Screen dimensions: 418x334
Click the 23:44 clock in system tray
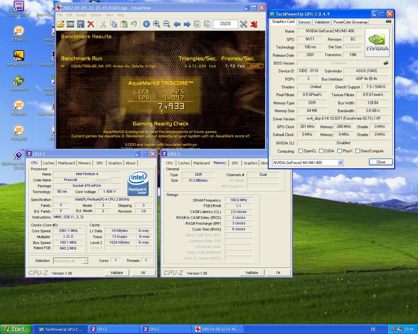pyautogui.click(x=409, y=329)
